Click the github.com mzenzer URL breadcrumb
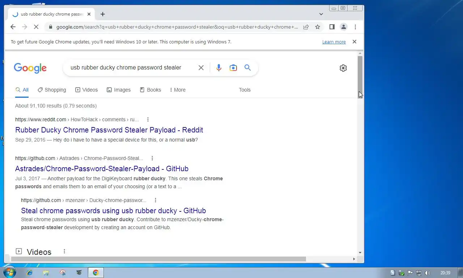This screenshot has height=278, width=463. coord(84,200)
